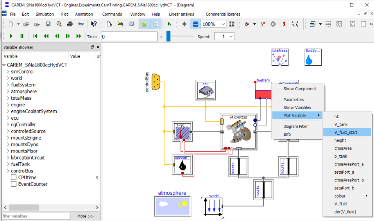Click the magnifying glass search icon

(x=59, y=24)
